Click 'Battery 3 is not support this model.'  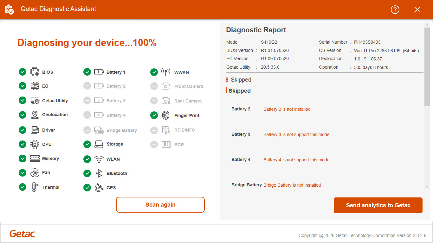(x=297, y=134)
